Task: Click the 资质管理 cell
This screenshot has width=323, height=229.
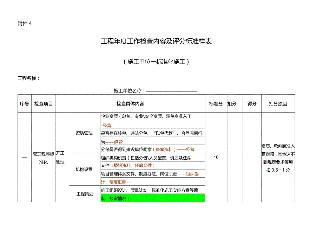Action: [84, 133]
